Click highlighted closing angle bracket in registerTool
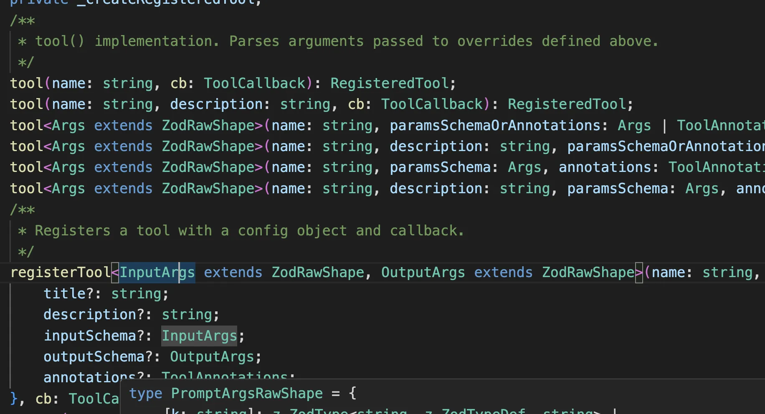Screen dimensions: 765x414 click(x=639, y=273)
